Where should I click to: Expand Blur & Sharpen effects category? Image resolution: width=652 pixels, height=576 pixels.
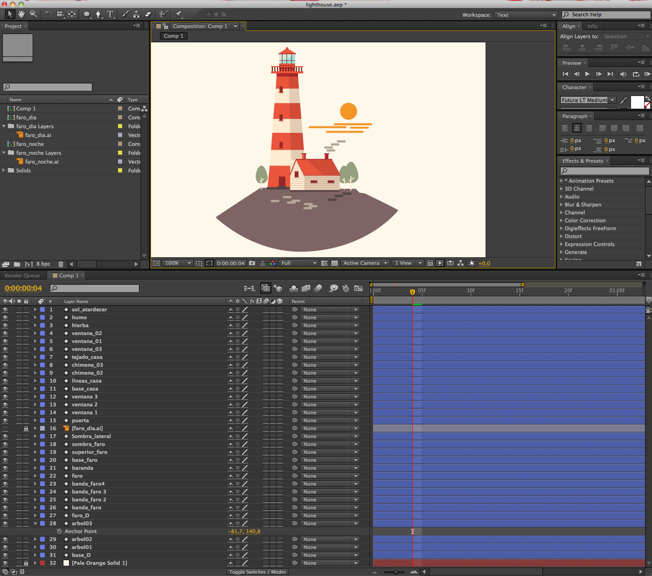(562, 205)
